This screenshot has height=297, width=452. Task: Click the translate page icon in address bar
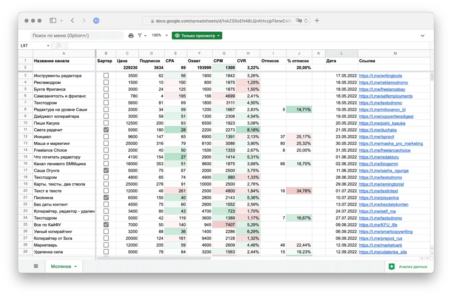(x=298, y=21)
